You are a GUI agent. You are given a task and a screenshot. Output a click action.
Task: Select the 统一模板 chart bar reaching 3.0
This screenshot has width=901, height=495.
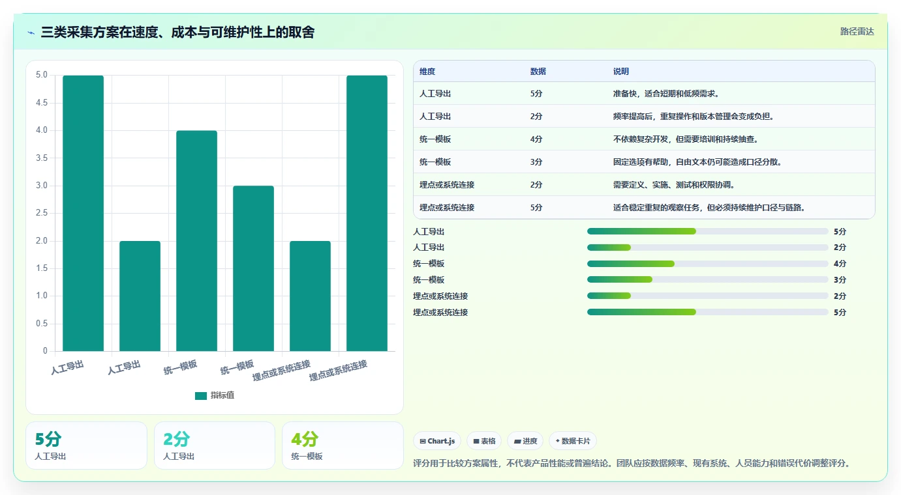click(253, 268)
